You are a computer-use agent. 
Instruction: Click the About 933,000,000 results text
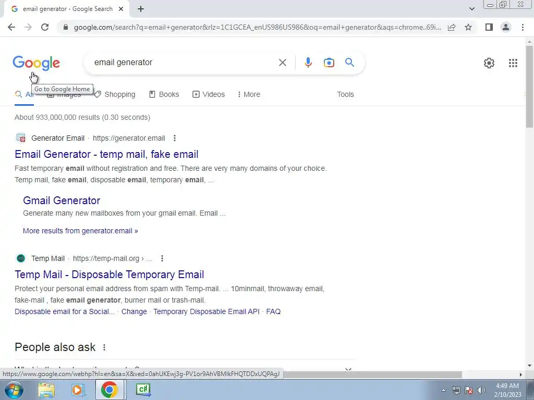click(x=82, y=117)
